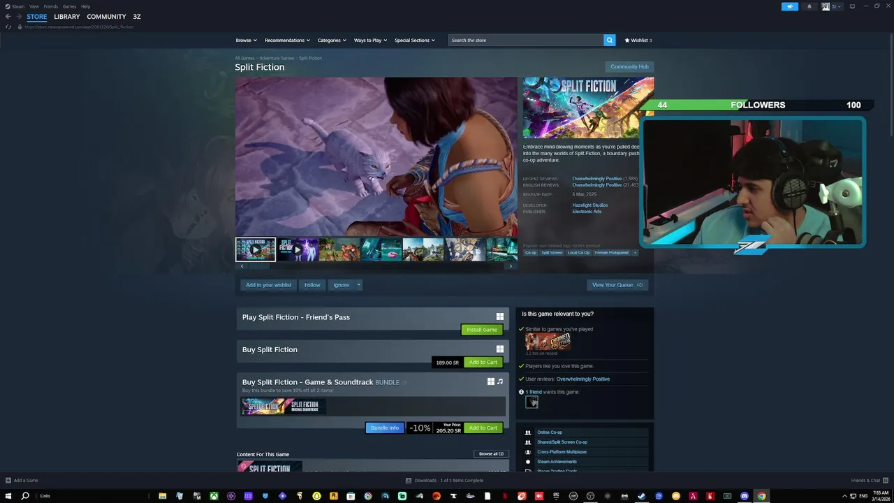Open Electronic Arts publisher link
Screen dimensions: 894x503
pyautogui.click(x=587, y=211)
